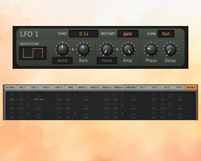The height and width of the screenshot is (161, 201).
Task: Click the LFO 1 Rate knob
Action: 83,49
